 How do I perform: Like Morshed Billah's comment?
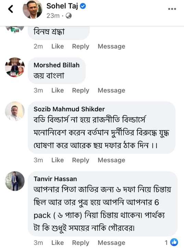(58, 90)
